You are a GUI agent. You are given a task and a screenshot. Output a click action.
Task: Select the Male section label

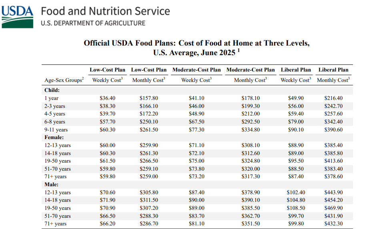(52, 184)
